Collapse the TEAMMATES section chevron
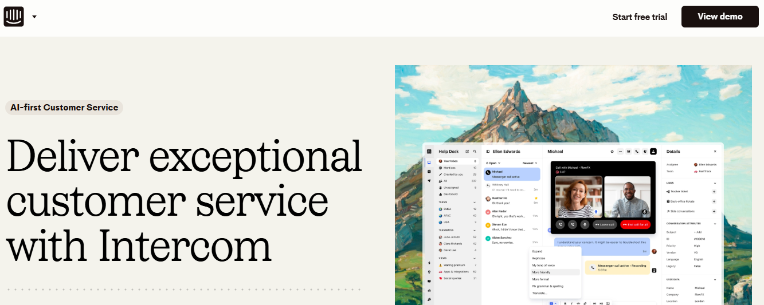Viewport: 764px width, 305px height. click(x=475, y=230)
